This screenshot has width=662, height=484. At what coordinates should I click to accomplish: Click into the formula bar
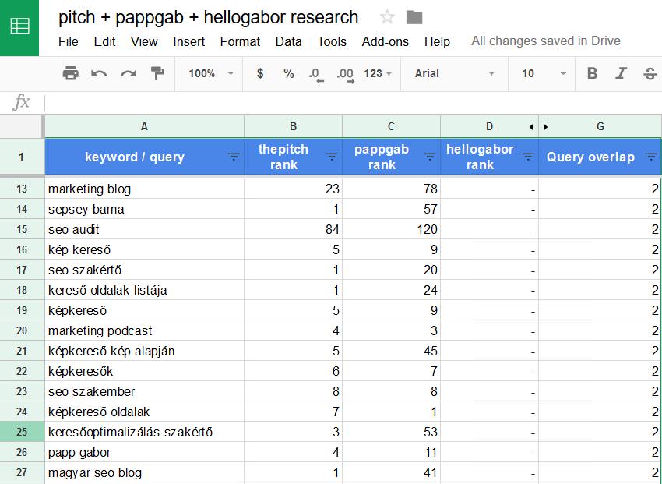point(353,103)
